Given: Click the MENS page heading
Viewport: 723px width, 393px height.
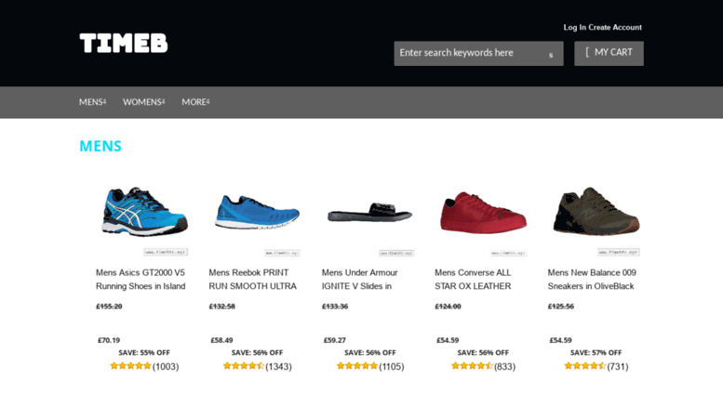Looking at the screenshot, I should point(100,146).
